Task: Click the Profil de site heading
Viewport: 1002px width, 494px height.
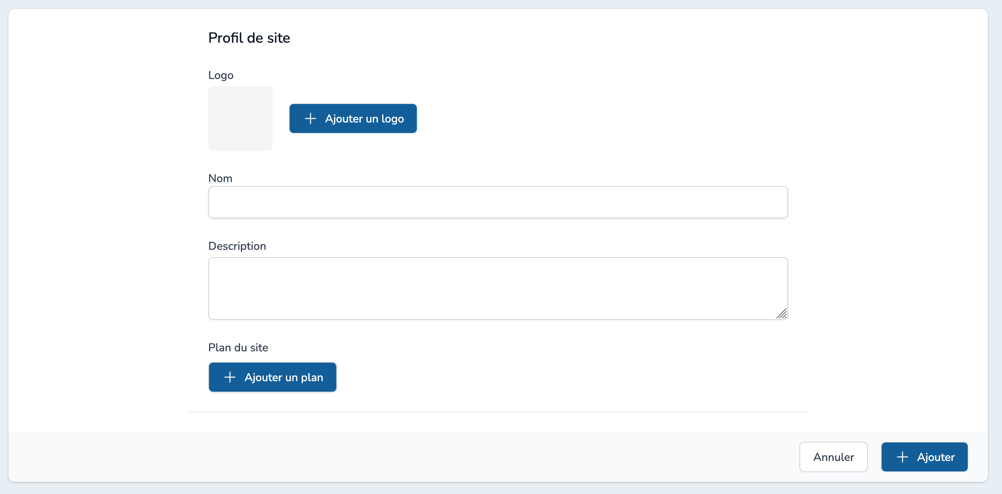Action: 249,37
